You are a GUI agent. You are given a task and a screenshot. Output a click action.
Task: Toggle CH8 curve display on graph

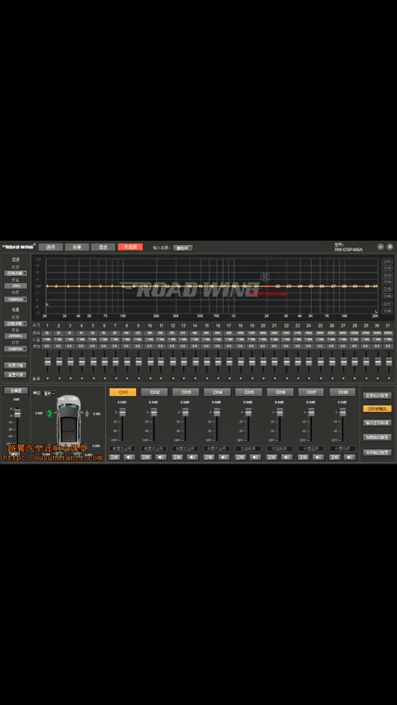[x=387, y=311]
